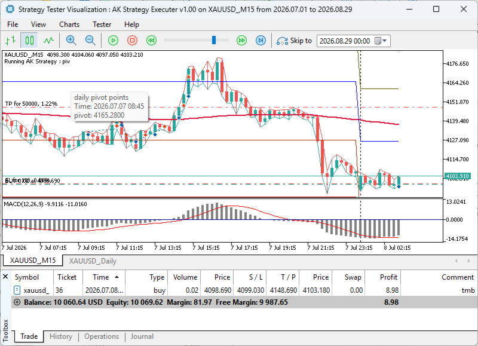Open the Charts menu
The width and height of the screenshot is (478, 346).
(69, 25)
